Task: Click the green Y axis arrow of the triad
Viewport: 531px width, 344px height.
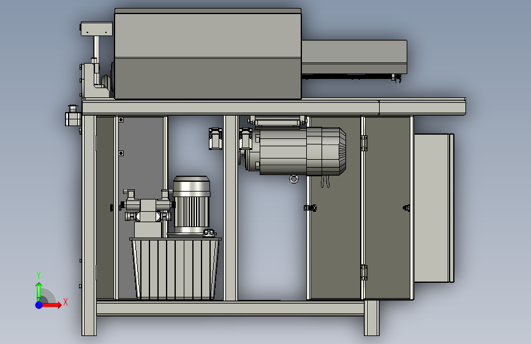Action: coord(39,292)
